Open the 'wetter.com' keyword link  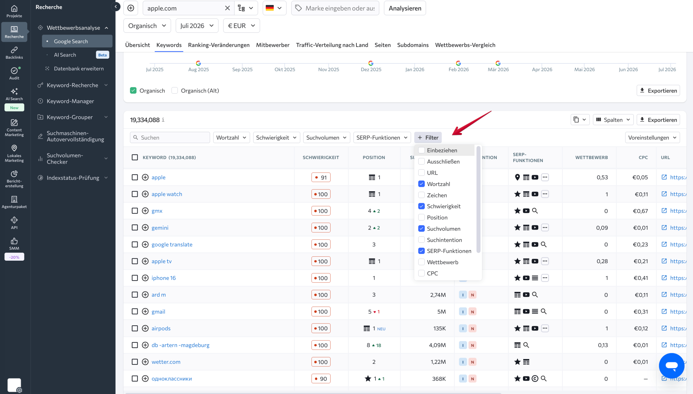[x=166, y=362]
